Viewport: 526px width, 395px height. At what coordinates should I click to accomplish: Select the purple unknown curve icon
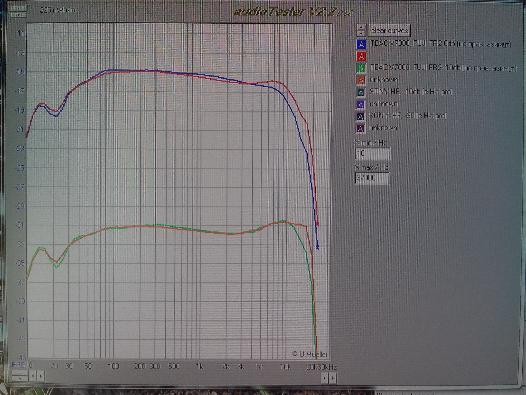(x=361, y=104)
